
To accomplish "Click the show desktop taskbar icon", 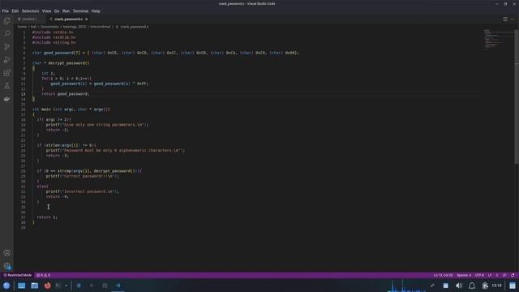I will coord(22,286).
